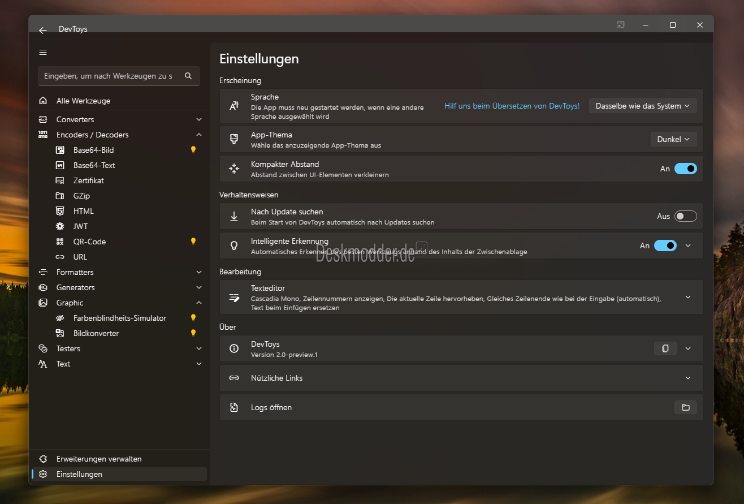The width and height of the screenshot is (744, 504).
Task: Click the Alle Werkzeuge home icon
Action: tap(43, 101)
